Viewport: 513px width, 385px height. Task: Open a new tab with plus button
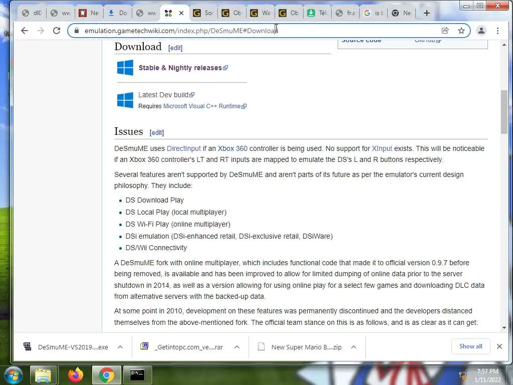point(427,13)
